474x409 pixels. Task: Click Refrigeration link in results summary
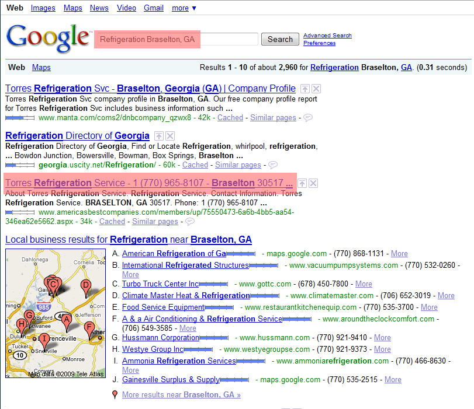point(334,67)
